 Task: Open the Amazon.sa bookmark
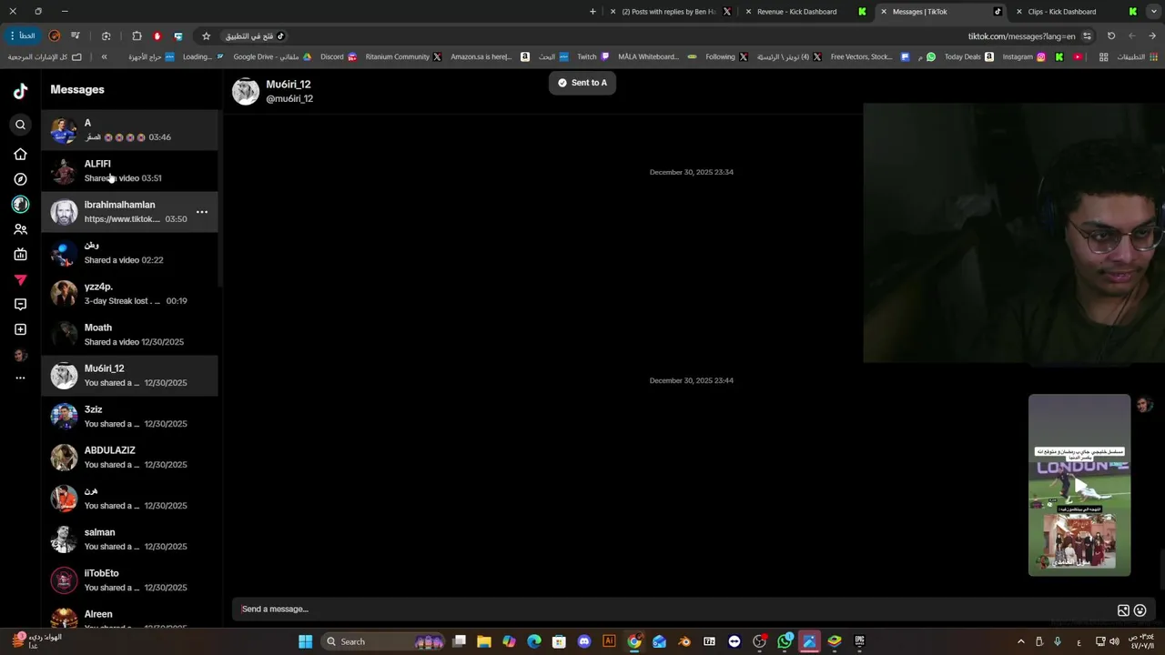[489, 56]
